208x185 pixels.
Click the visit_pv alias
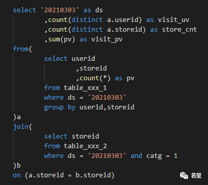coord(107,39)
